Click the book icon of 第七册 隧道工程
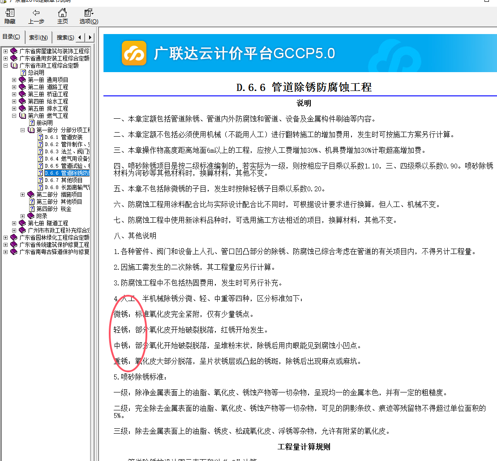Screen dimensions: 497x461 point(22,223)
